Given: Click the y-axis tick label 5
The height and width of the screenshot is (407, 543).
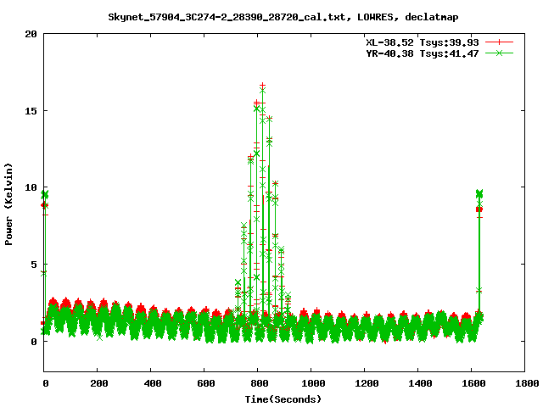Looking at the screenshot, I should [x=34, y=265].
